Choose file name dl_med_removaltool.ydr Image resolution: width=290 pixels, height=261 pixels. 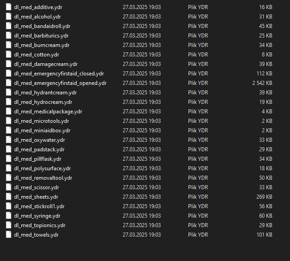tap(43, 178)
